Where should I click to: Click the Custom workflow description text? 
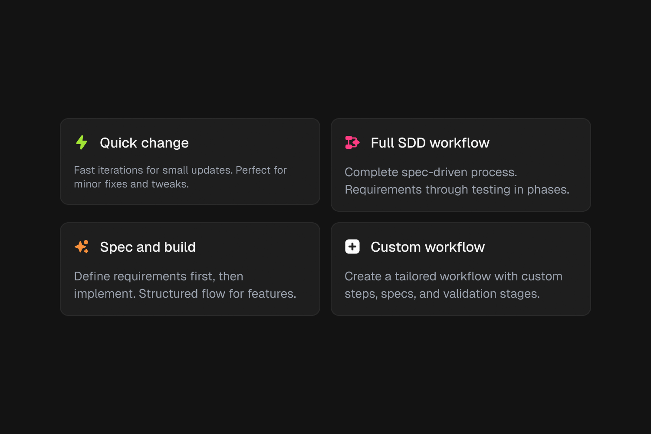[454, 285]
